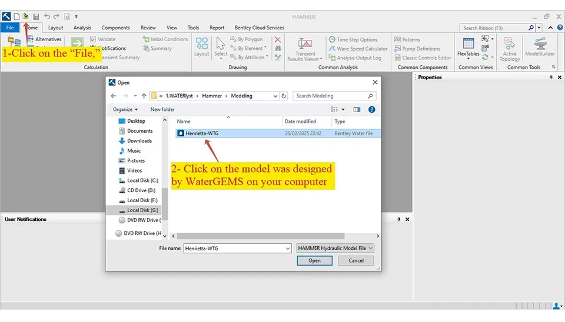The width and height of the screenshot is (565, 322).
Task: Click the Cancel button in the dialog
Action: click(x=356, y=260)
